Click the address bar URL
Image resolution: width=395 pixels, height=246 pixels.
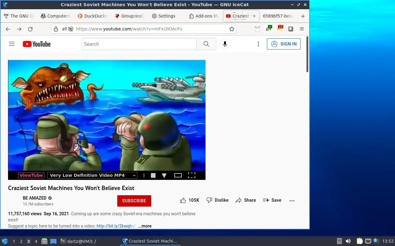[x=129, y=29]
